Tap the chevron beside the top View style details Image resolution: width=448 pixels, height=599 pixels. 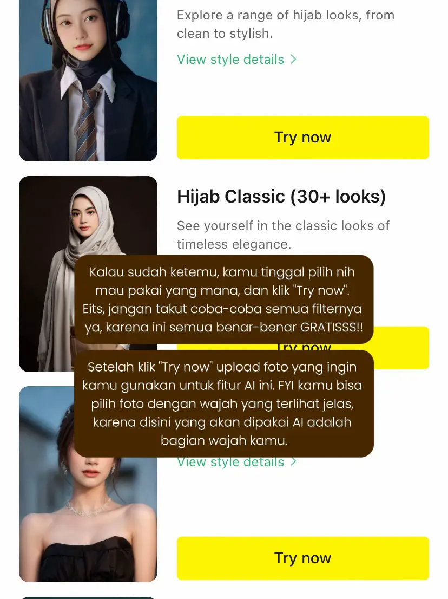[293, 59]
